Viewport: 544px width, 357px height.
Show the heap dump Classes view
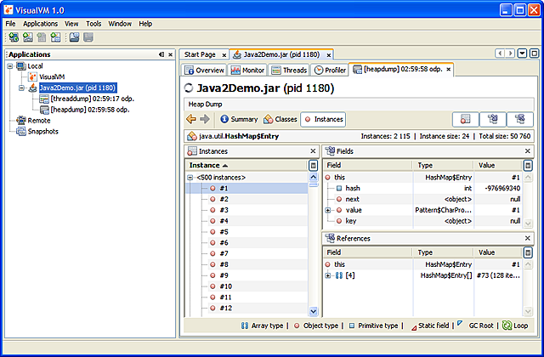point(280,119)
